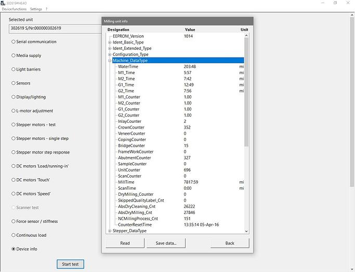
Task: Select the Light barriers test option
Action: click(14, 69)
